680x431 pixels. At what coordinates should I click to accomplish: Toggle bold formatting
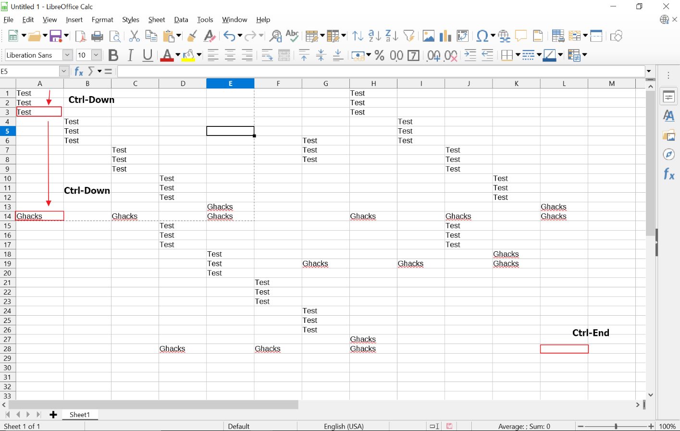(x=113, y=55)
